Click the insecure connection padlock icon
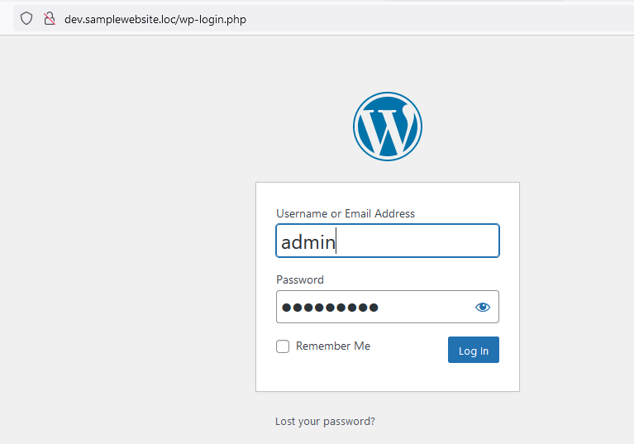This screenshot has width=634, height=444. tap(50, 18)
